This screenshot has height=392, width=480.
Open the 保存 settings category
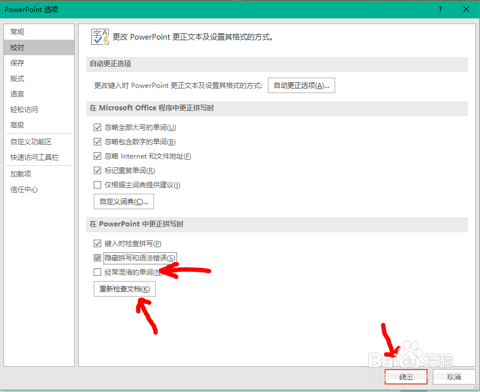39,63
